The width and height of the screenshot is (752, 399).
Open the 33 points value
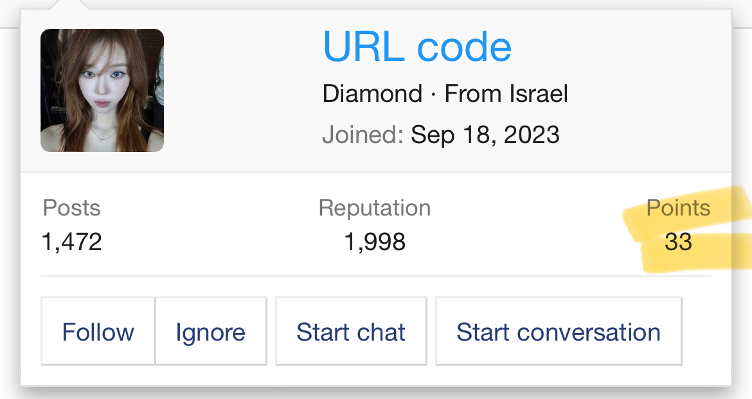point(678,242)
